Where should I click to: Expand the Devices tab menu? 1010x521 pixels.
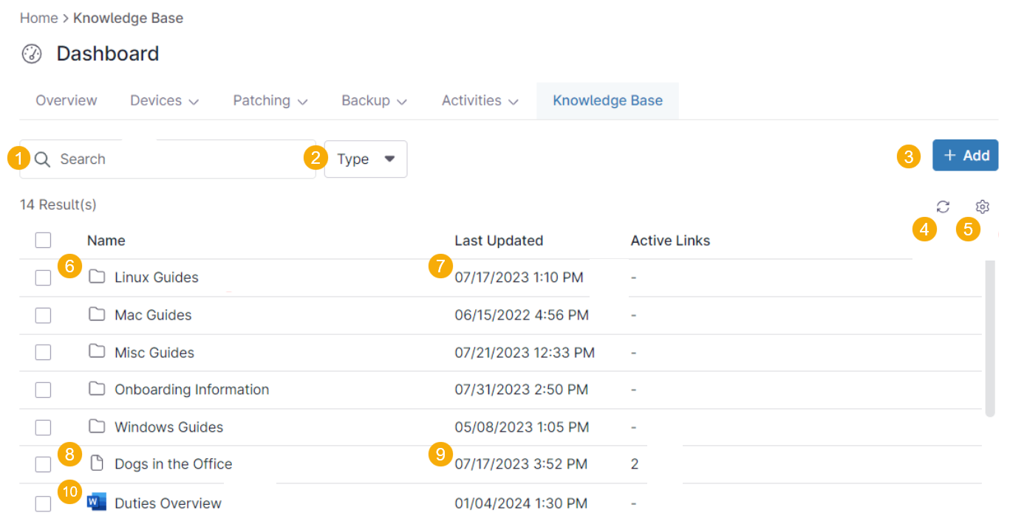(x=164, y=101)
